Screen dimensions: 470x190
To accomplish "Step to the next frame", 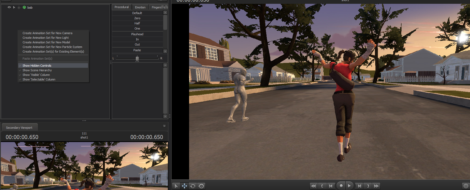I will (x=359, y=186).
